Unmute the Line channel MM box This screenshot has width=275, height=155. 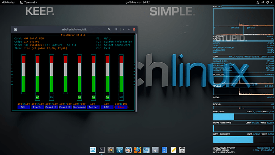point(121,97)
